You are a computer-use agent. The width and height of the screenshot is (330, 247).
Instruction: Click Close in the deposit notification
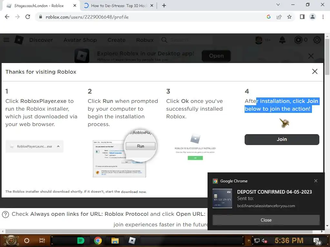coord(266,220)
